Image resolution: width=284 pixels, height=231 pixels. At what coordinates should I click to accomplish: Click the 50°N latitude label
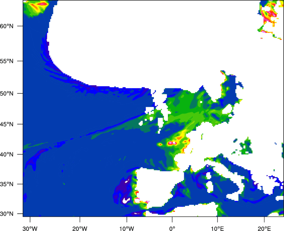click(x=7, y=93)
